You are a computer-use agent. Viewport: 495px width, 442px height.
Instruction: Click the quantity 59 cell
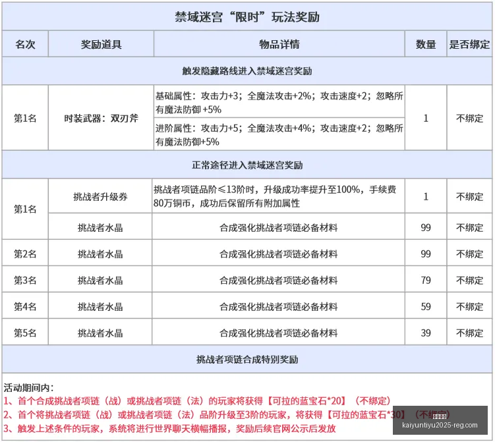(426, 306)
